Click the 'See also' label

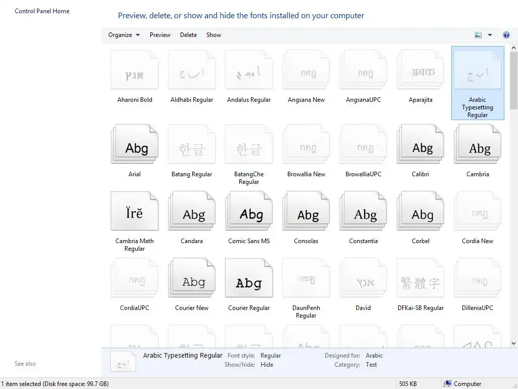click(25, 364)
